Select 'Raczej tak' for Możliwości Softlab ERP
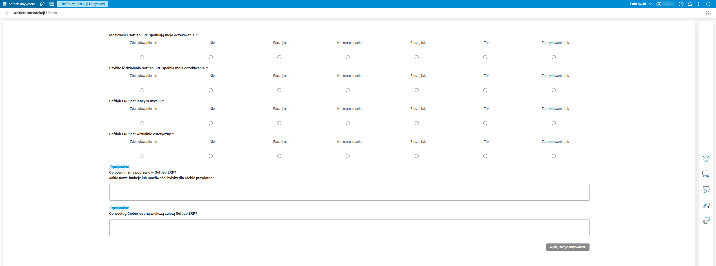The height and width of the screenshot is (266, 716). [417, 57]
